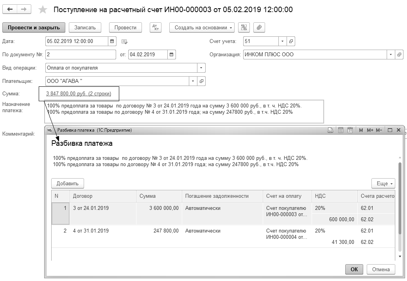
Task: Click the M+ memory button
Action: coord(370,130)
